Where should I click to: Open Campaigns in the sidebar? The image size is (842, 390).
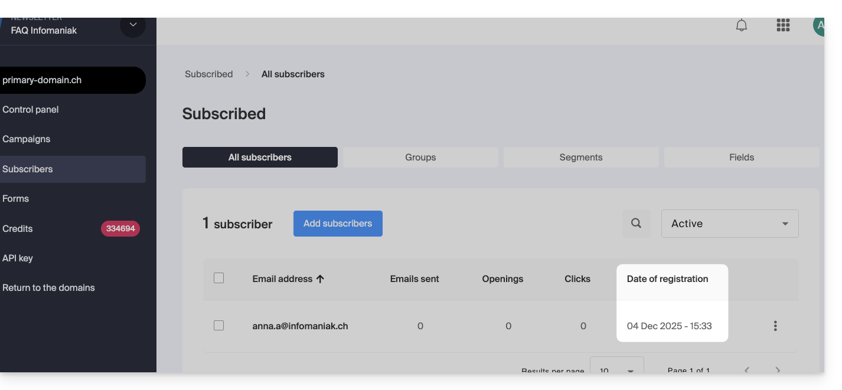click(x=27, y=139)
